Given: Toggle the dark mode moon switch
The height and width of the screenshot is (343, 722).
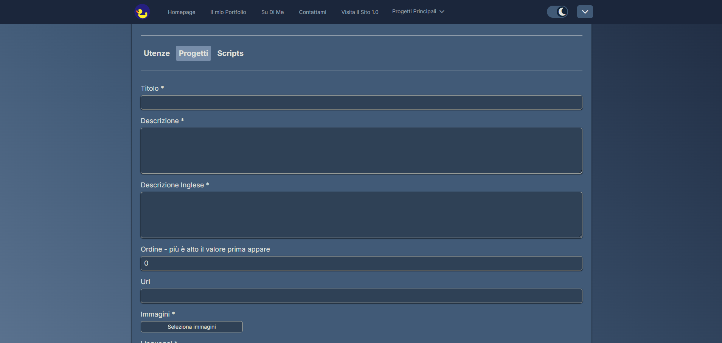Looking at the screenshot, I should click(557, 12).
